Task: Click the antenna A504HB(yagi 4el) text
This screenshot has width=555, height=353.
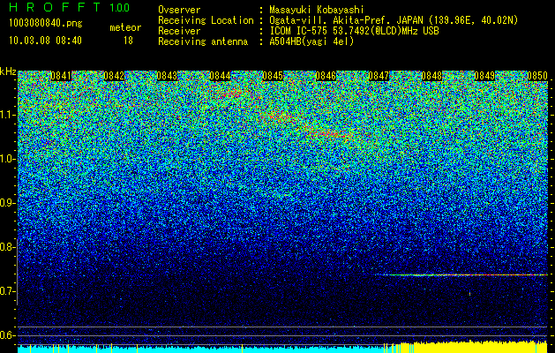Action: click(311, 41)
